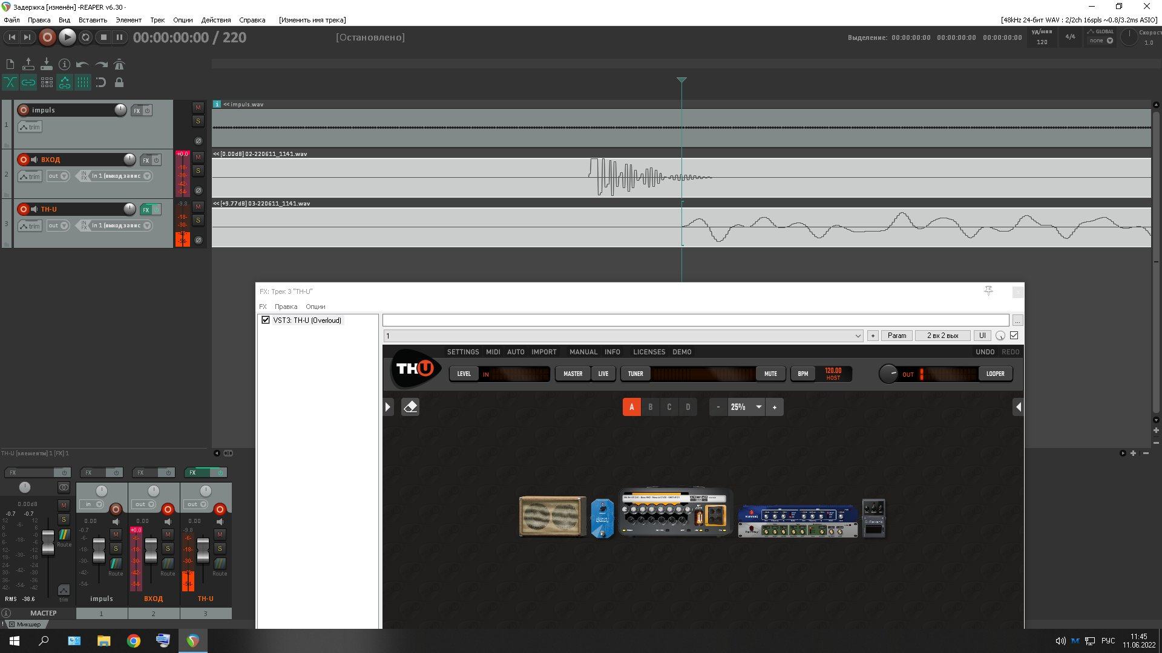Screen dimensions: 1162x653
Task: Click the transport Record button
Action: (x=47, y=37)
